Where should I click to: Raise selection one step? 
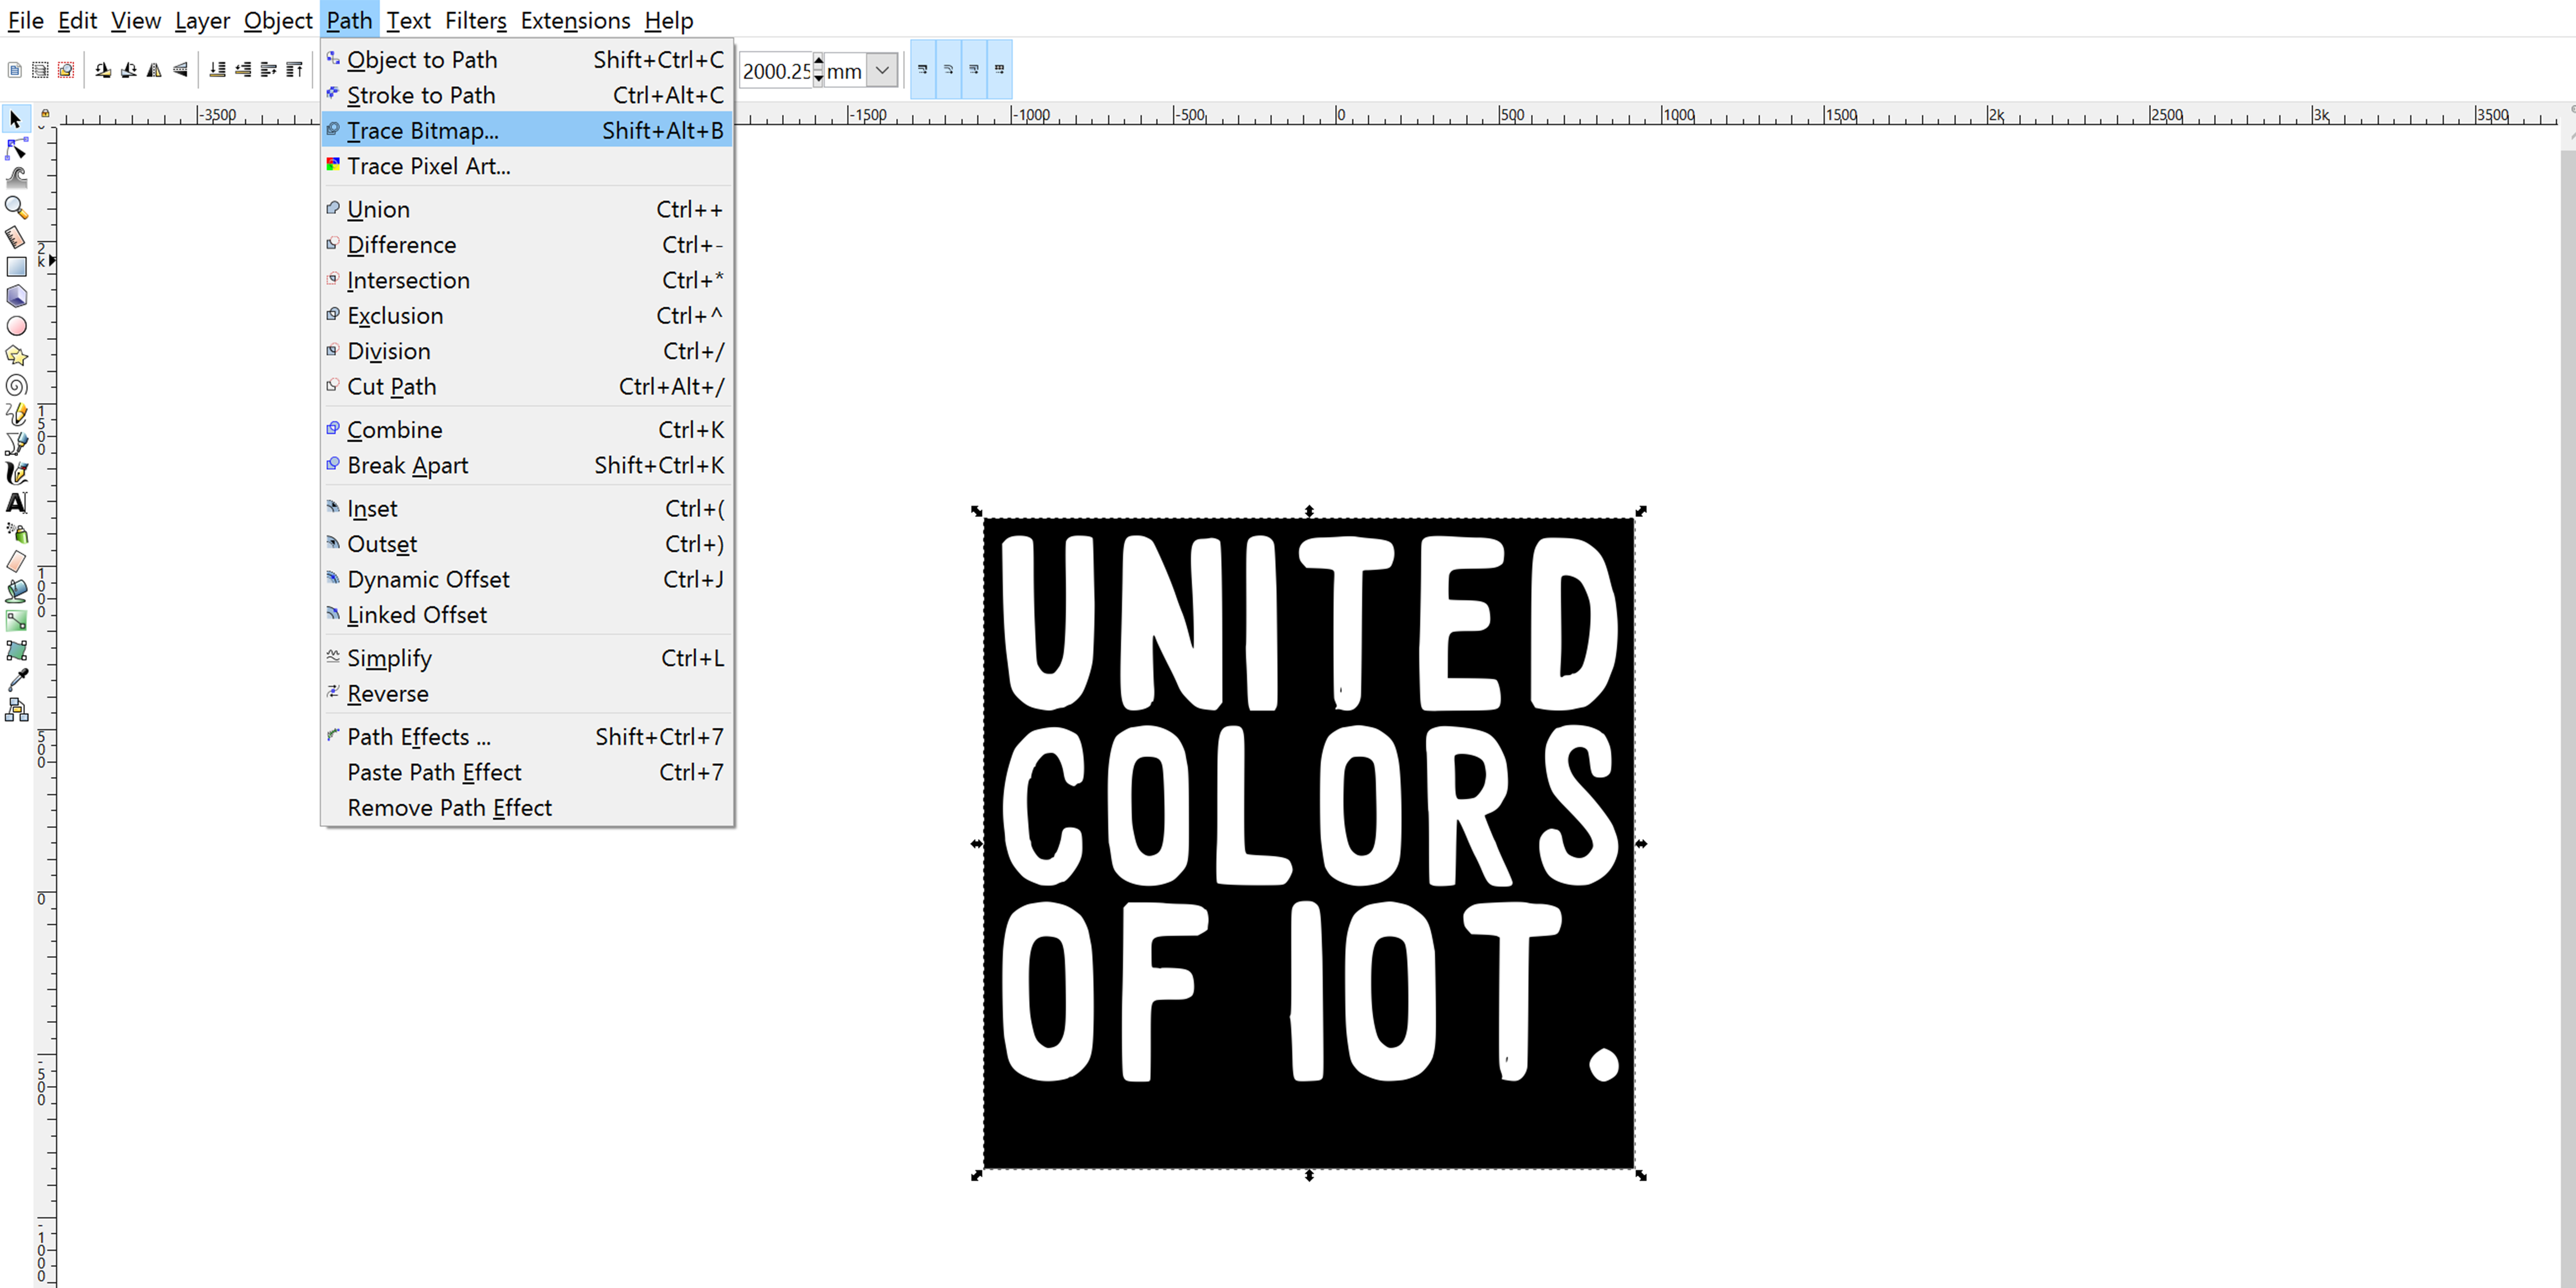268,70
